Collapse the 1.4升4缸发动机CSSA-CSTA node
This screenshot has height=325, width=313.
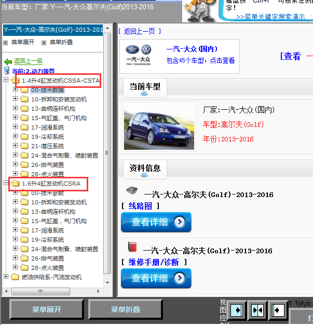coord(6,80)
